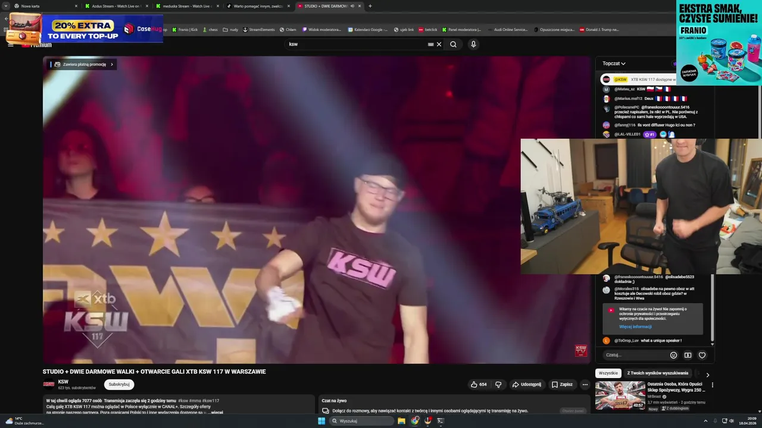Viewport: 762px width, 428px height.
Task: Close the STUDIO + DWIE DARMOWE tab
Action: tap(360, 6)
